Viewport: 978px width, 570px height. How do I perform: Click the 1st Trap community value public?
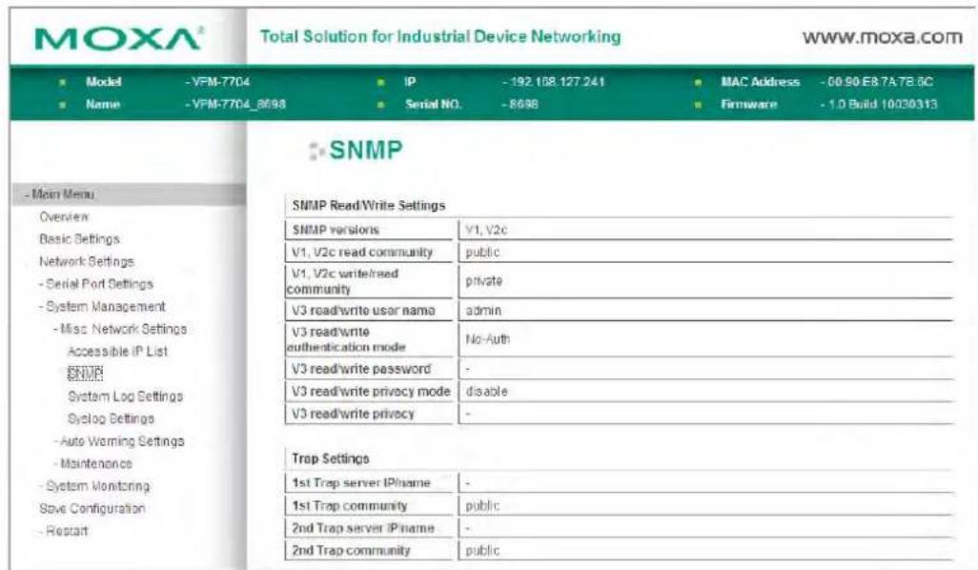(x=482, y=506)
